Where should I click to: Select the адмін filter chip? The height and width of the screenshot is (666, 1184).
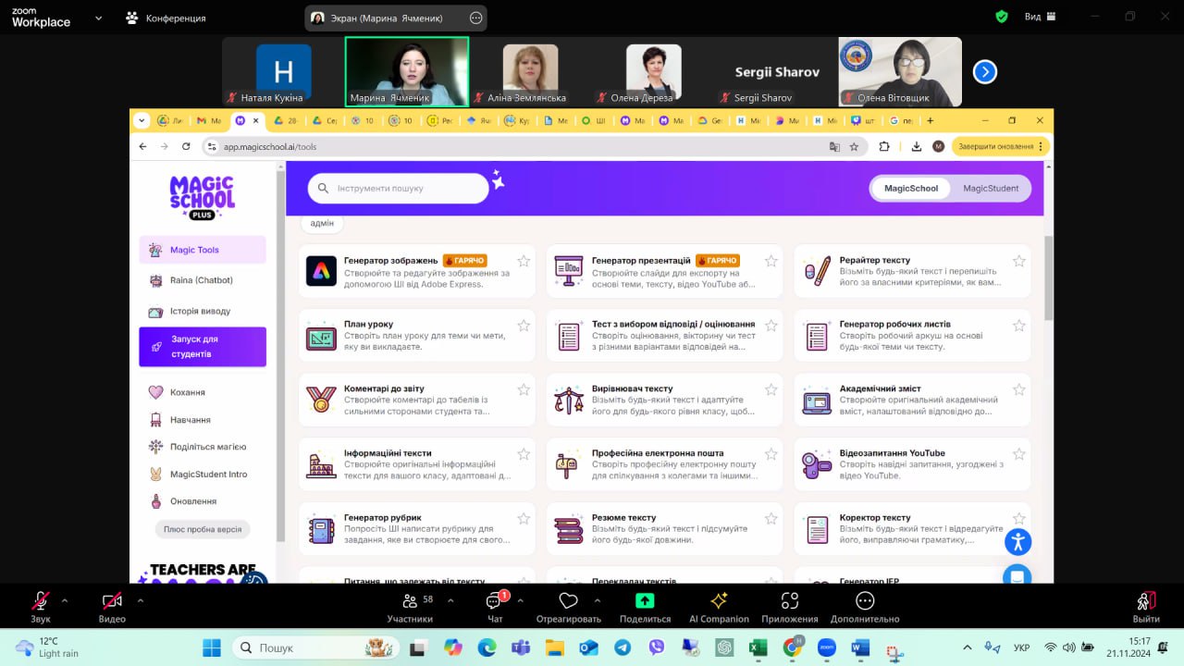322,223
